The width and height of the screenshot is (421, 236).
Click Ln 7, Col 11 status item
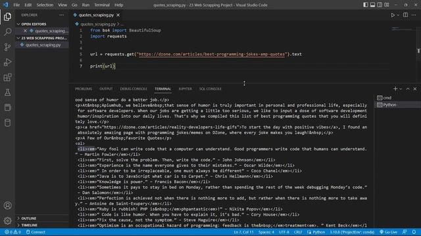(x=243, y=232)
